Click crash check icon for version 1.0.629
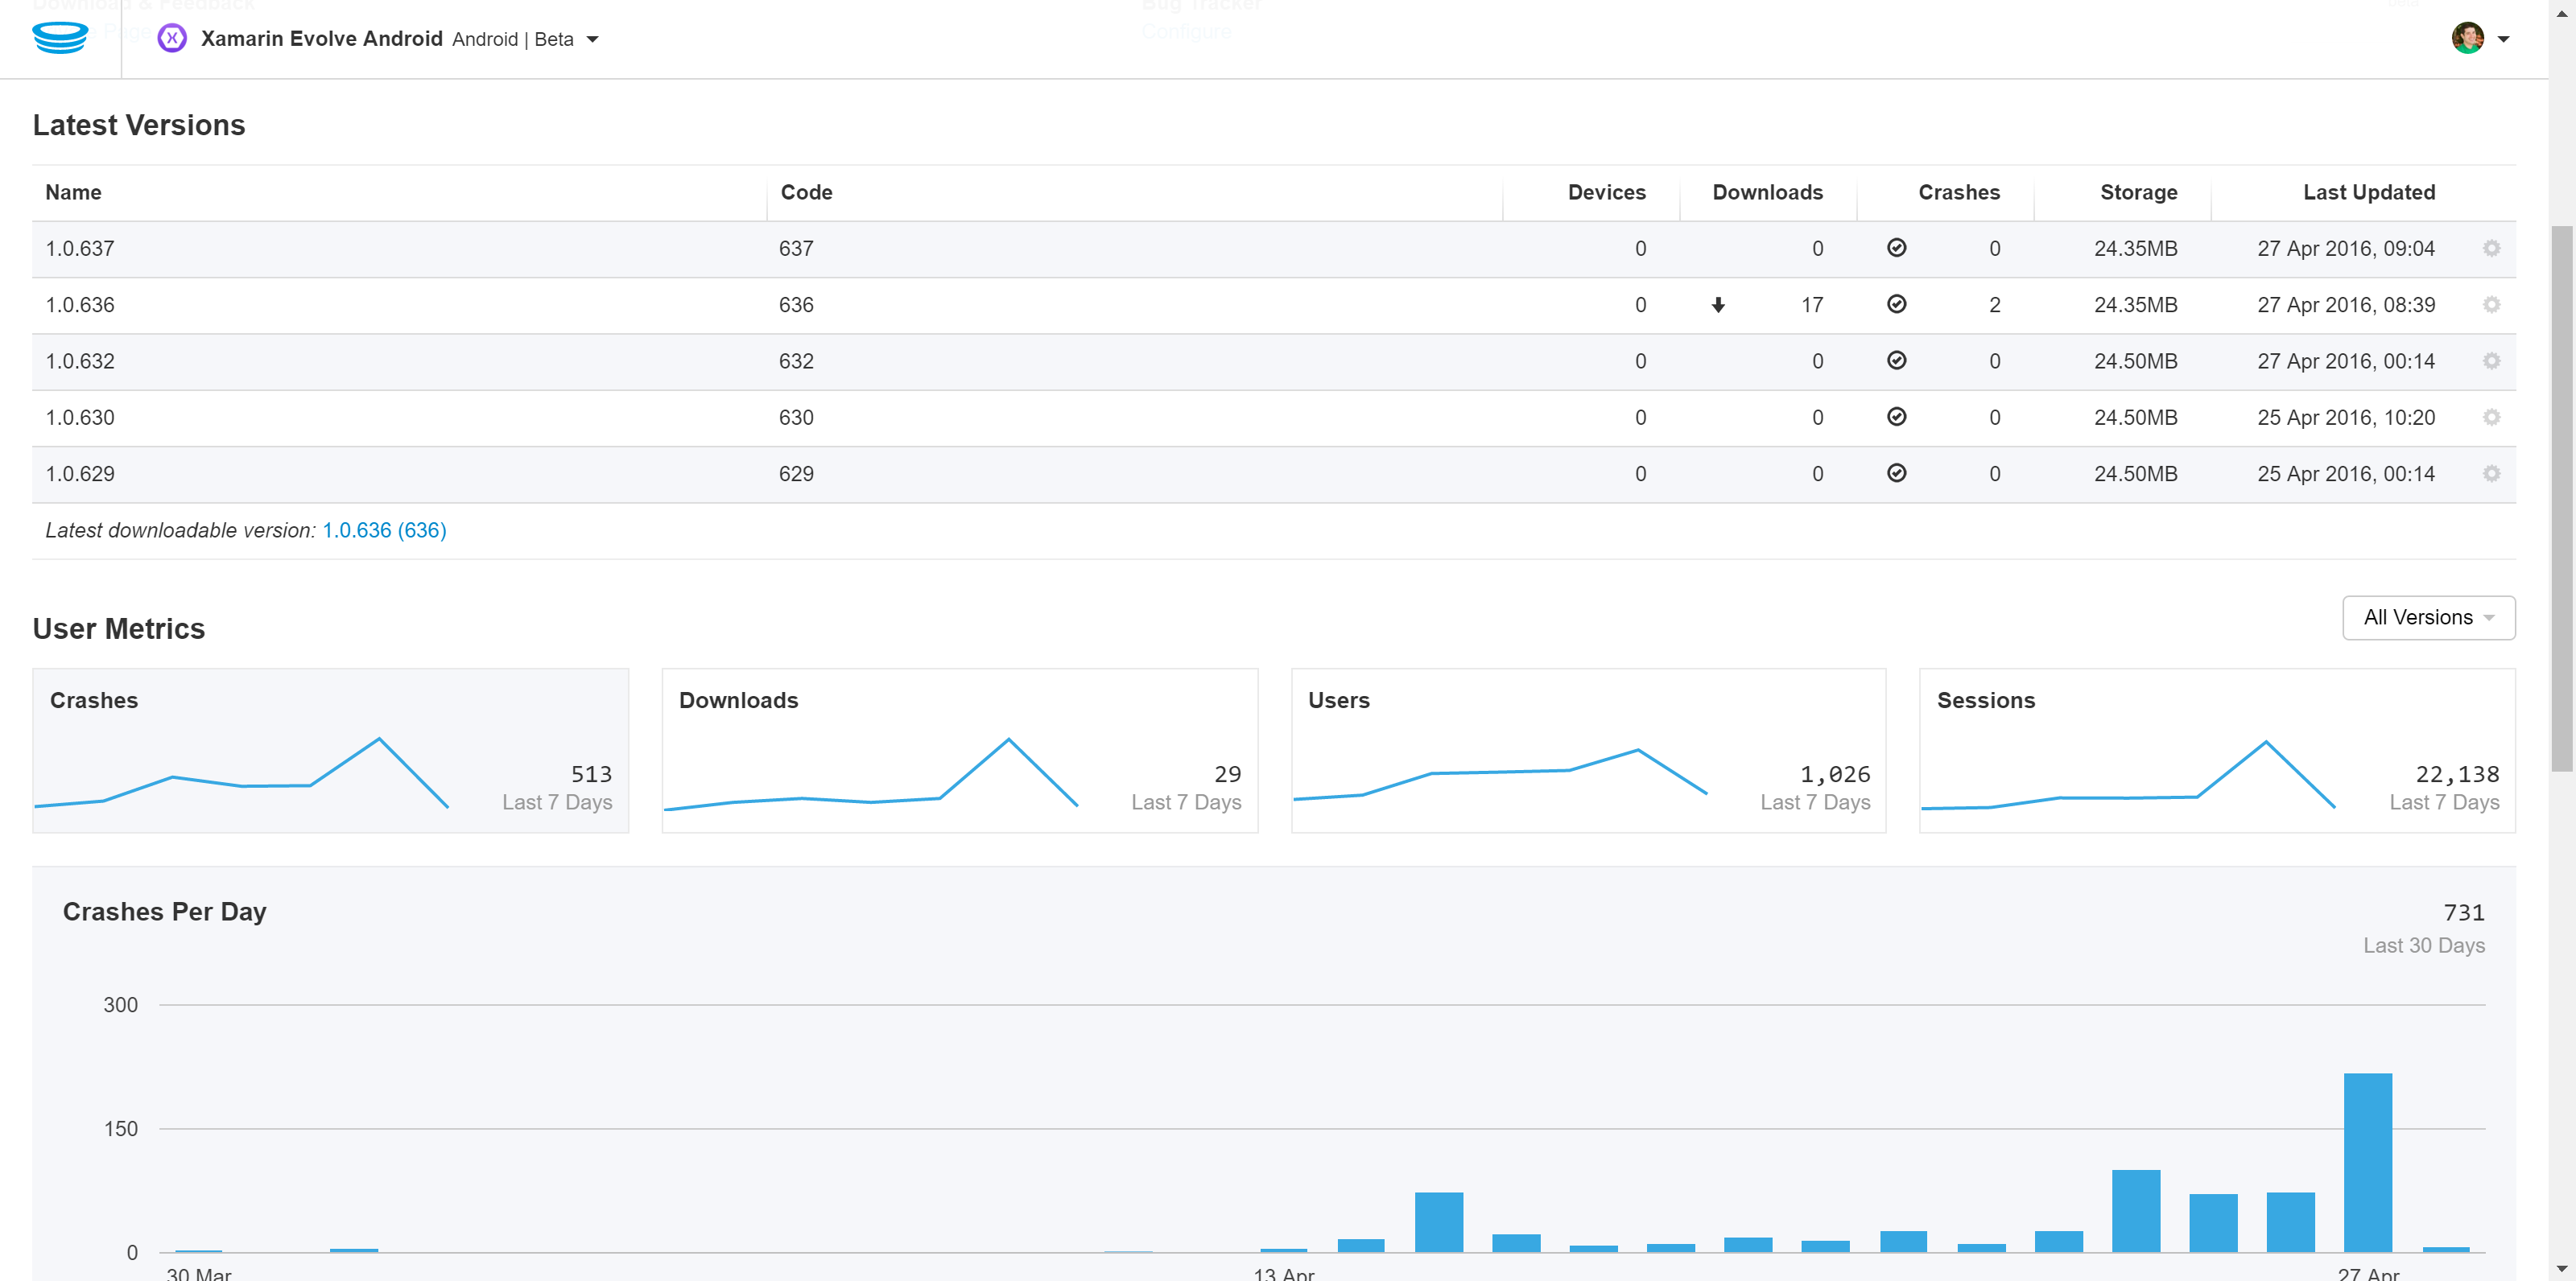 click(x=1896, y=474)
